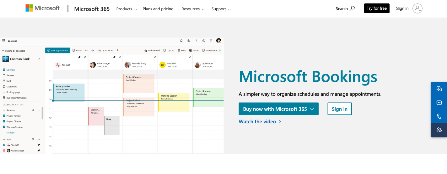Click pin next to Allan Mungar filter row
Viewport: 447px width, 174px height.
click(39, 151)
